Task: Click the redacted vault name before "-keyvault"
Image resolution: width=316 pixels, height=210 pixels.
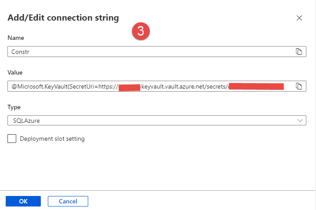Action: coord(130,87)
